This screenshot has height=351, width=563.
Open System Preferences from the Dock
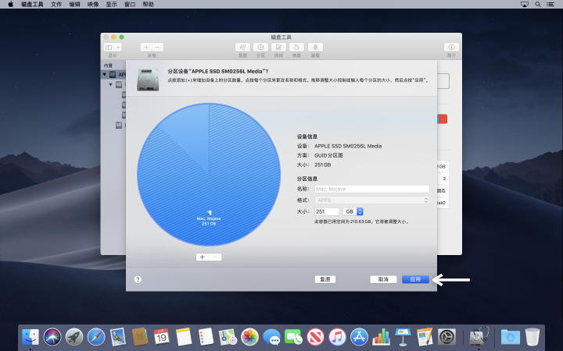(447, 337)
